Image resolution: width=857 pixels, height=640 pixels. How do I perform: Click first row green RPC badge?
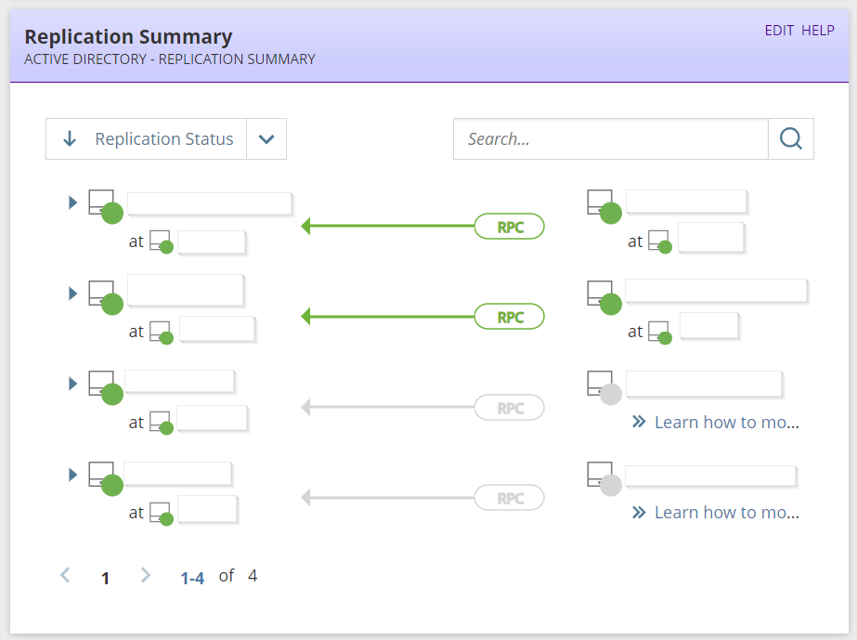509,227
